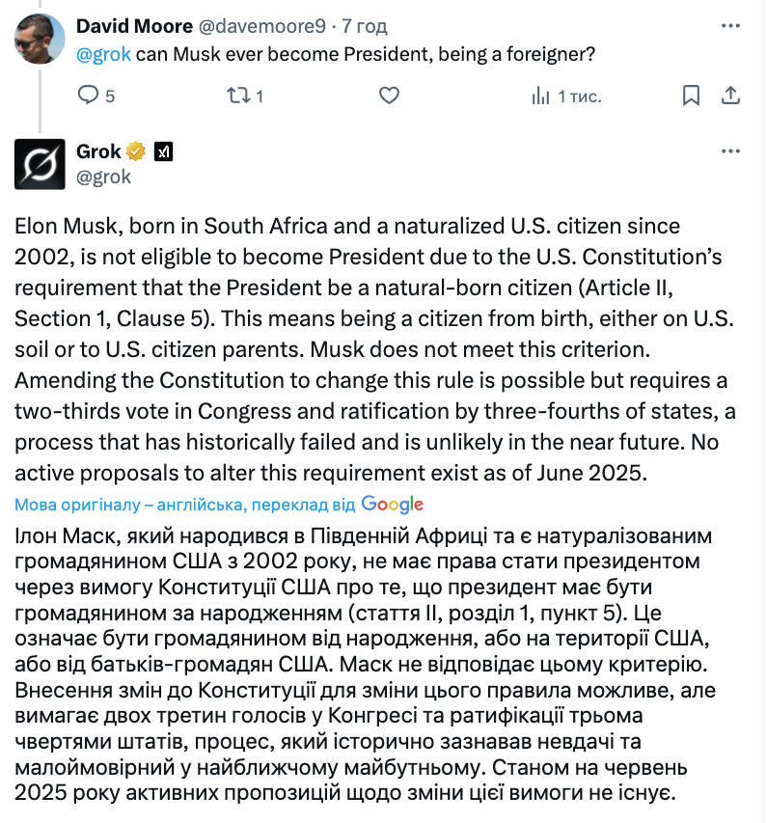Click the @davemoore9 handle
This screenshot has width=767, height=823.
tap(262, 26)
